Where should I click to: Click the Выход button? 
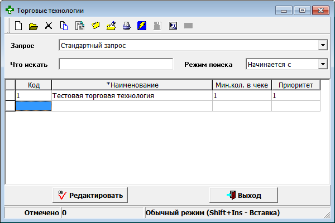244,195
